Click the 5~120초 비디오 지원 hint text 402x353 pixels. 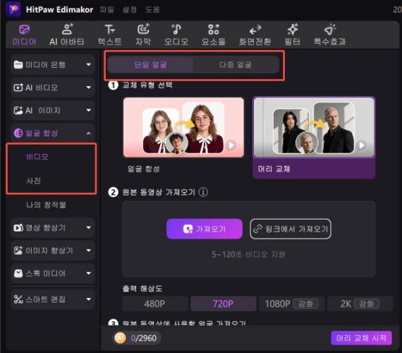(x=248, y=254)
